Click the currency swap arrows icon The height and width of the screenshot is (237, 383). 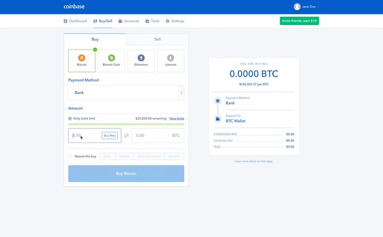point(126,136)
